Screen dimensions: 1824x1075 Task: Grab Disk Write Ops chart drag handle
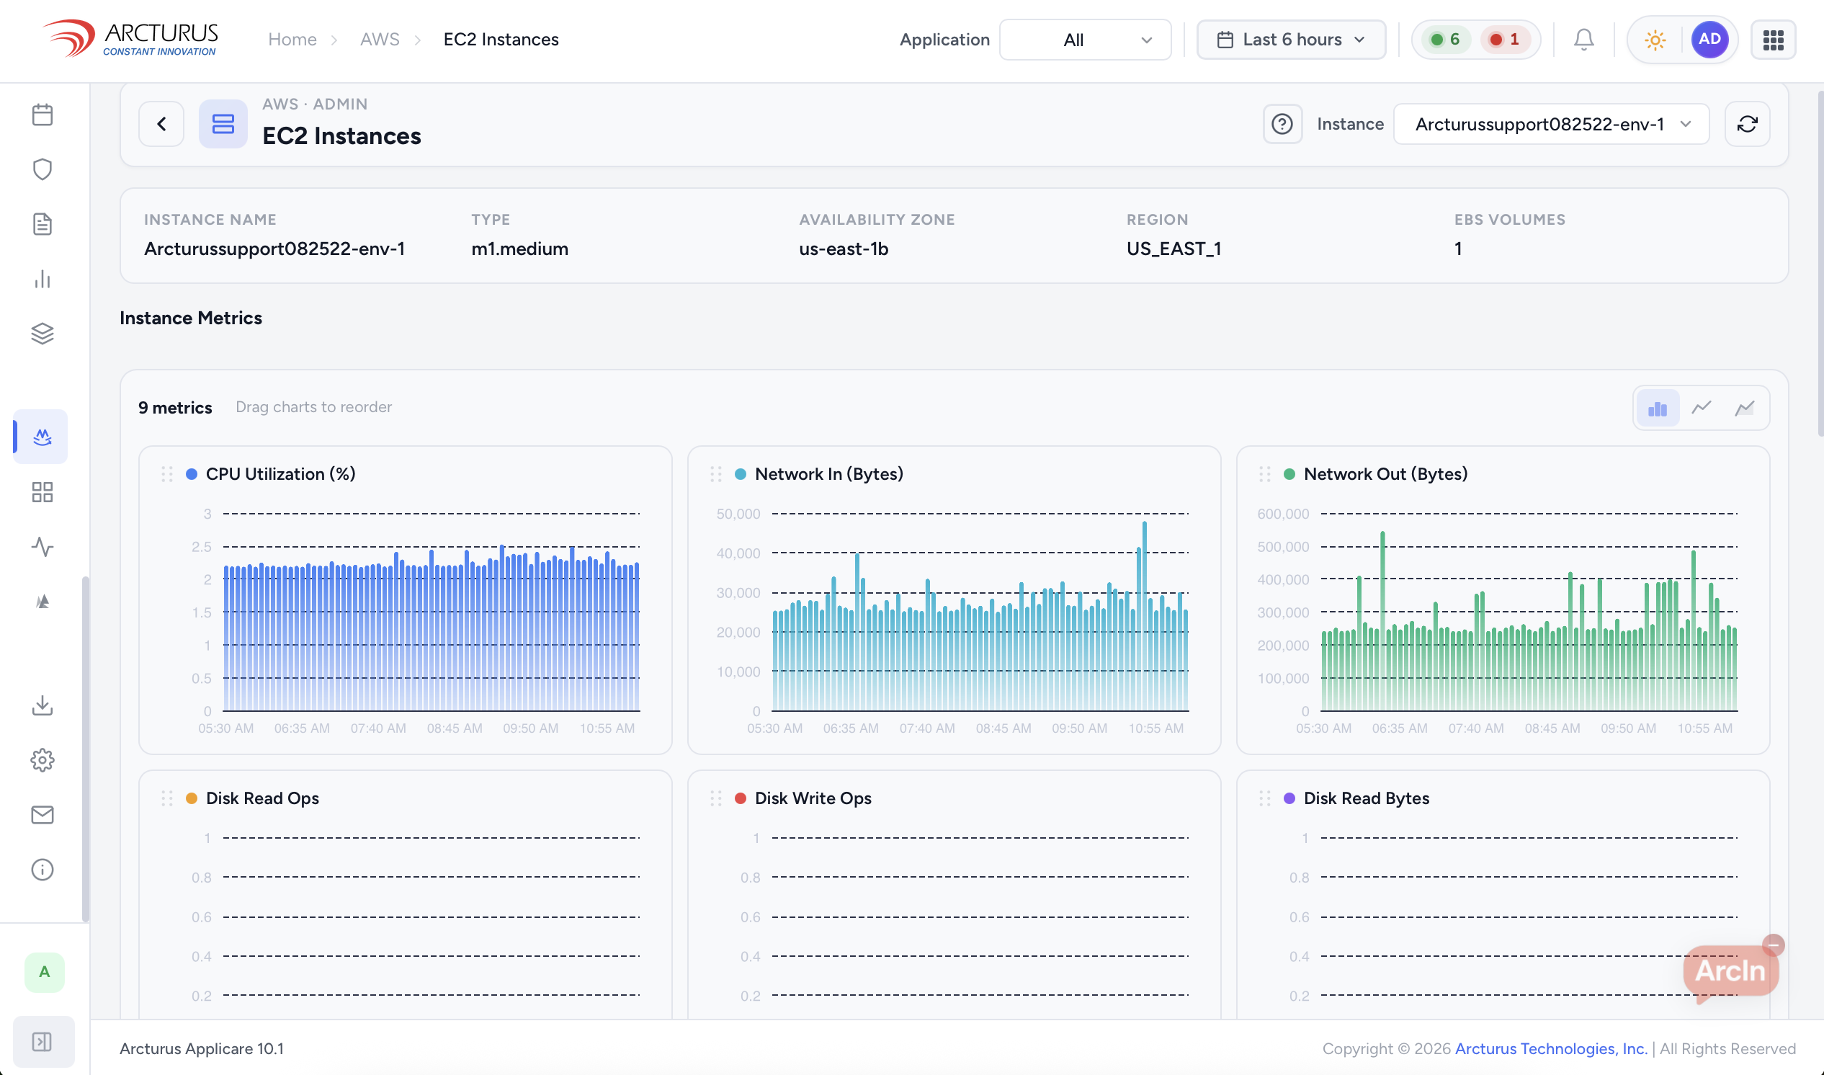click(x=715, y=798)
